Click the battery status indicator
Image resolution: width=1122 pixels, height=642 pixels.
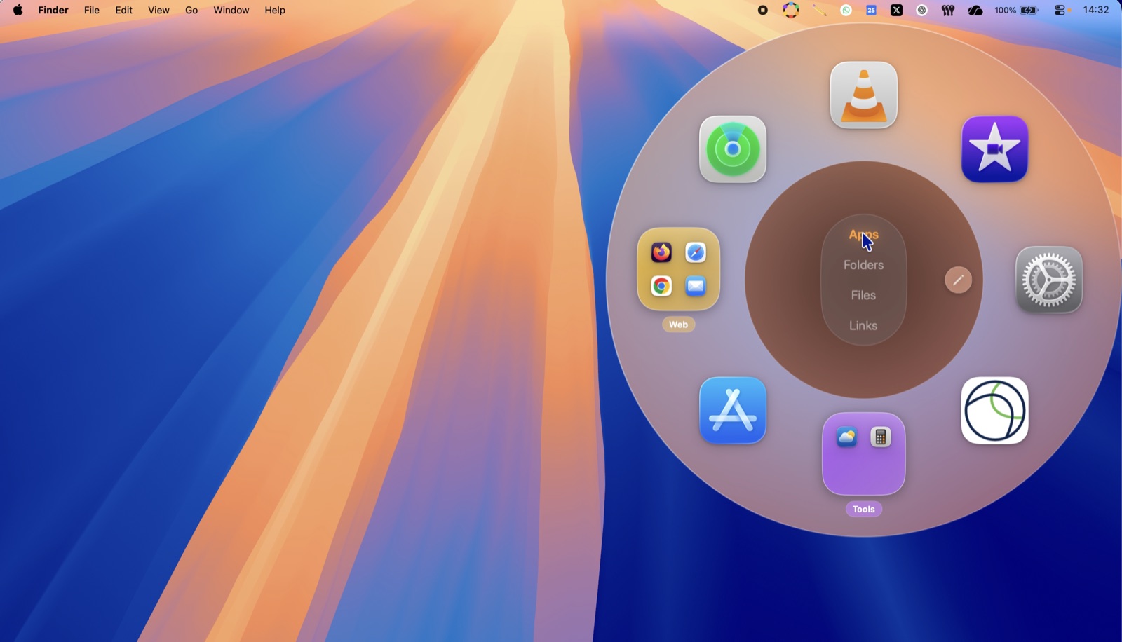coord(1016,10)
